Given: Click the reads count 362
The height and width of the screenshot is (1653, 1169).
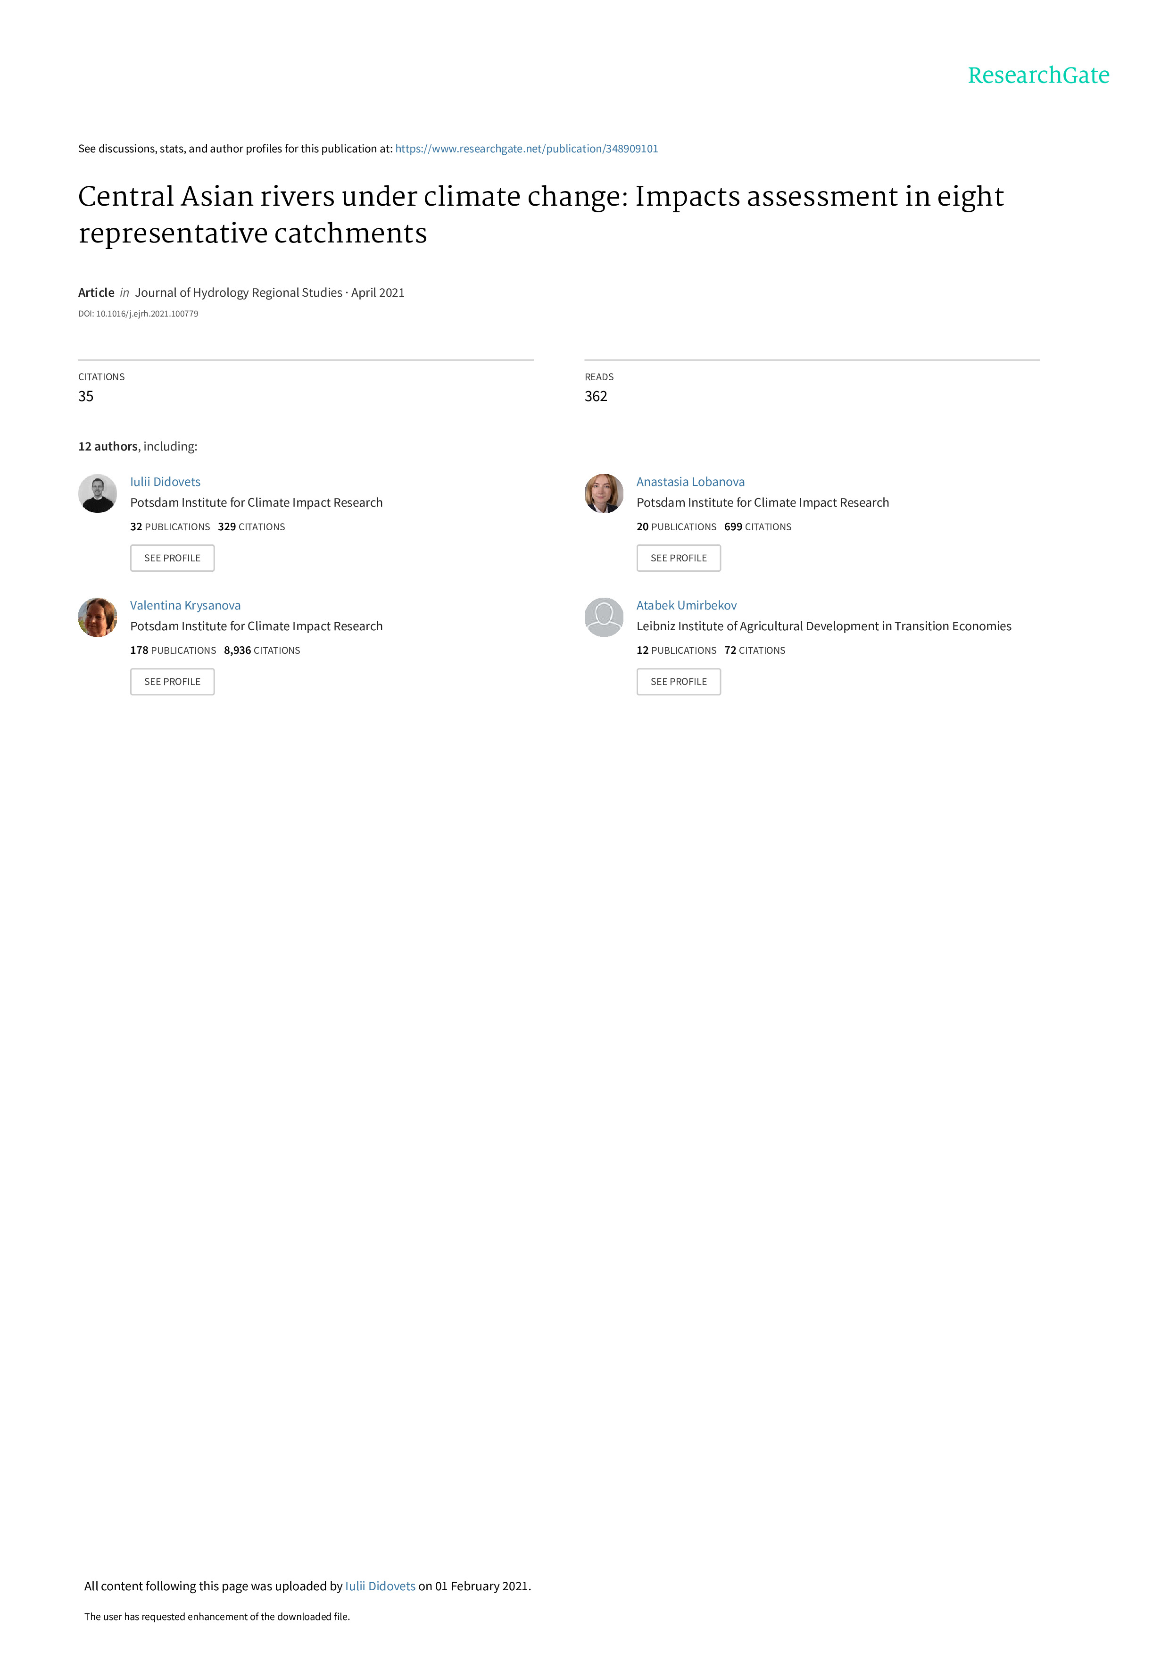Looking at the screenshot, I should pyautogui.click(x=596, y=397).
